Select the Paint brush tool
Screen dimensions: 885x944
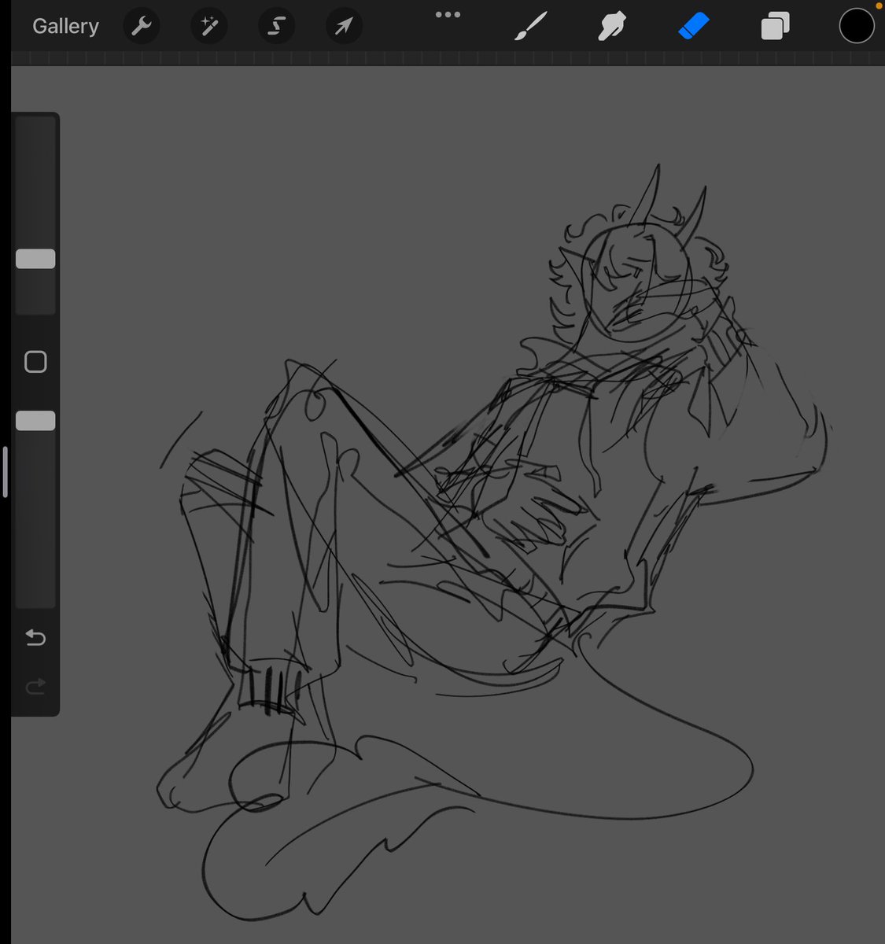530,26
